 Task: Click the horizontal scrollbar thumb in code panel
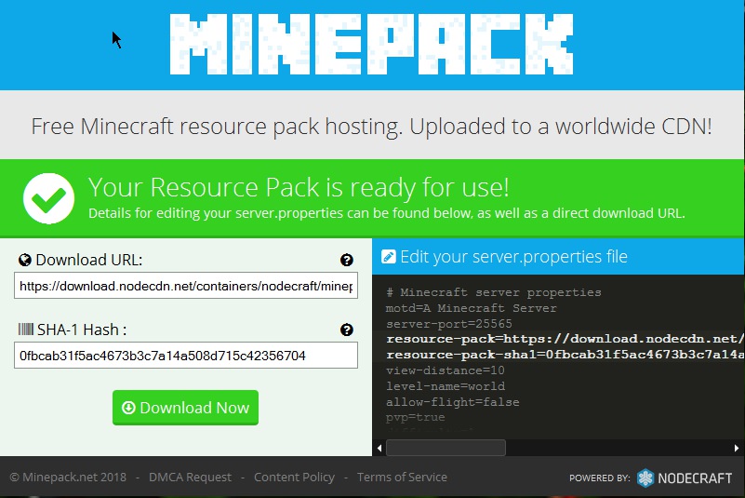(446, 448)
